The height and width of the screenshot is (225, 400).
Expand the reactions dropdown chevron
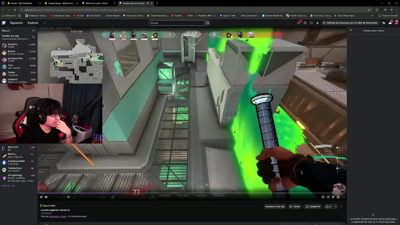point(336,207)
